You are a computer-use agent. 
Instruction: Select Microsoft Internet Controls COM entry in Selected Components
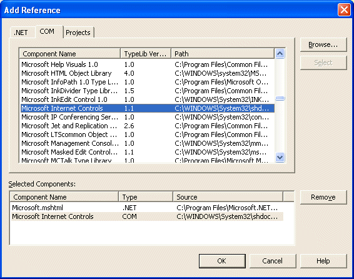147,216
